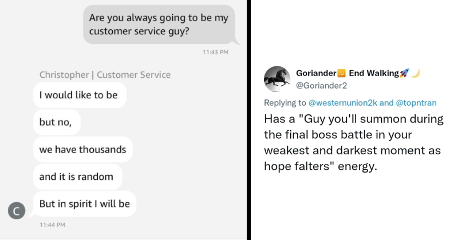Click the 11:43 PM timestamp
Screen dimensions: 458x240
215,53
